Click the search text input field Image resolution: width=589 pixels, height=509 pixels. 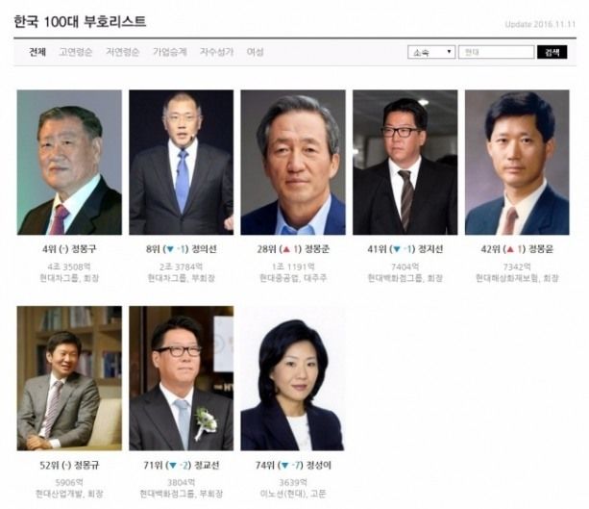pos(496,52)
